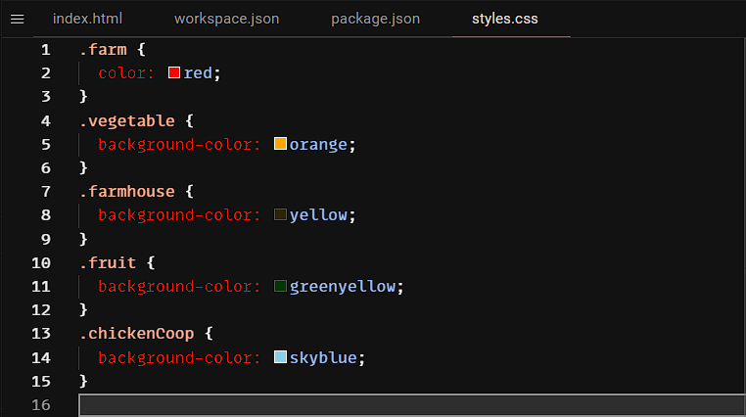Click line number 13 in gutter
The width and height of the screenshot is (746, 417).
pyautogui.click(x=41, y=334)
